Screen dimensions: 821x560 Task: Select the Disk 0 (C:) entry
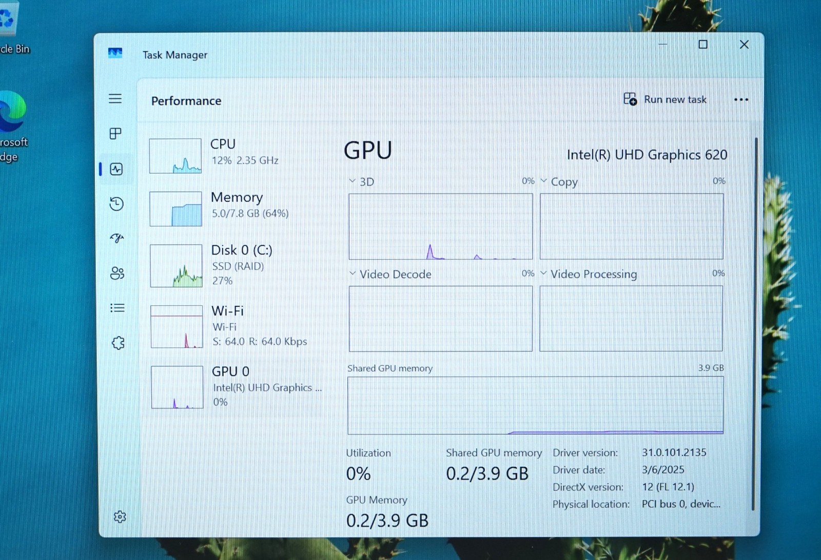click(x=236, y=265)
